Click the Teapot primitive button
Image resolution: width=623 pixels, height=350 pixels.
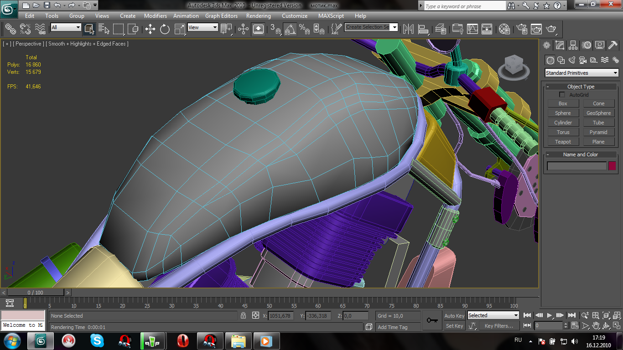coord(563,142)
